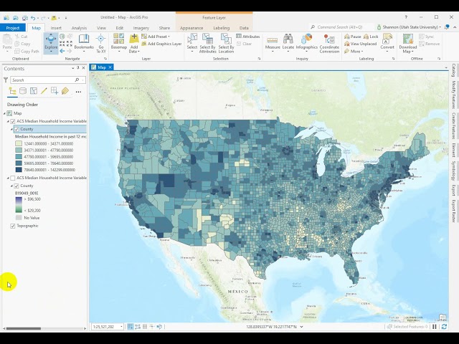Collapse the second ACS Median Household Income group

(8, 178)
